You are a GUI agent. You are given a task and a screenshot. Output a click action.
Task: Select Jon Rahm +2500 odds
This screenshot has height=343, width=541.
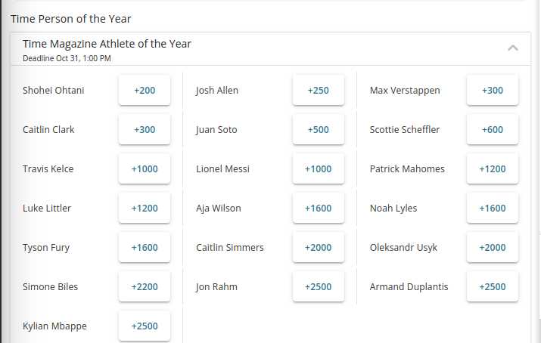tap(319, 287)
